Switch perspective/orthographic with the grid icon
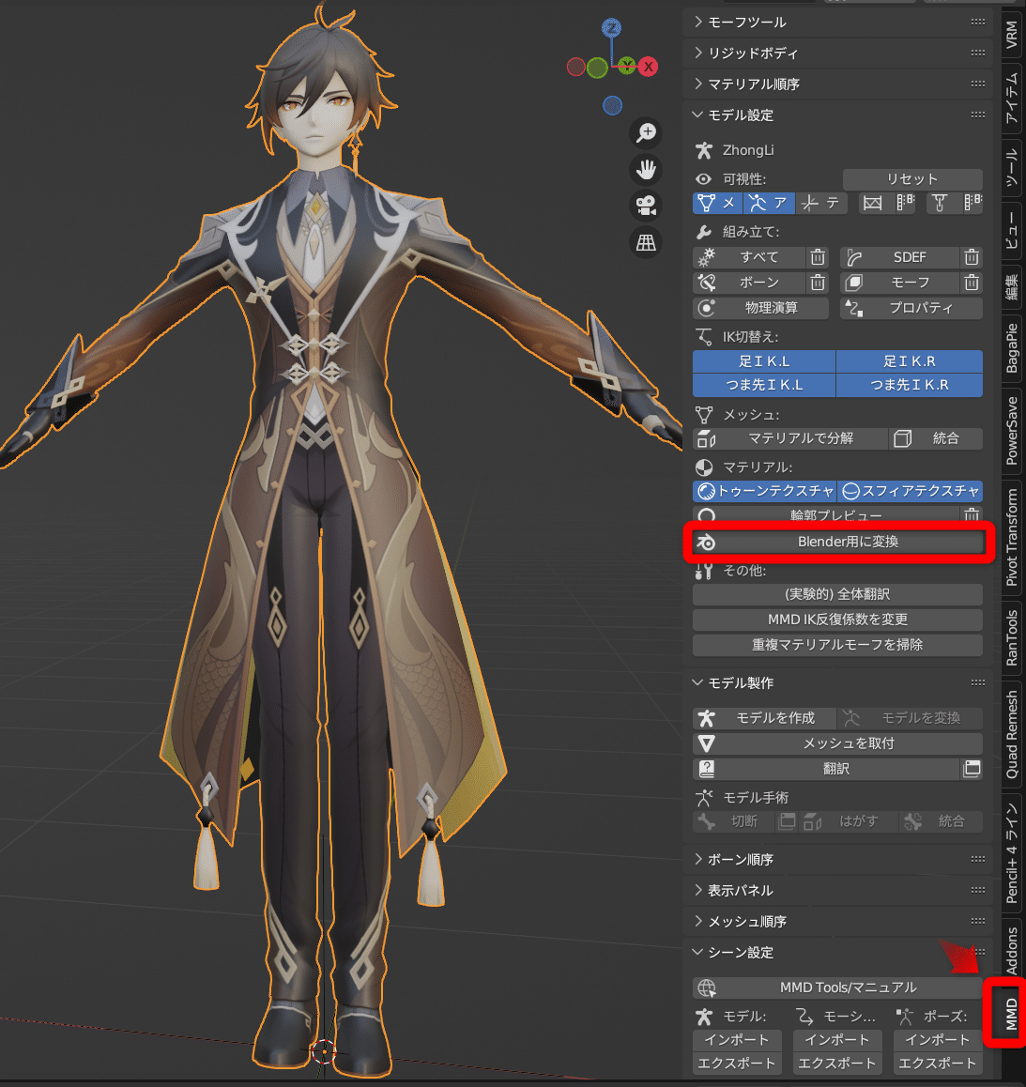Viewport: 1026px width, 1087px height. (646, 242)
